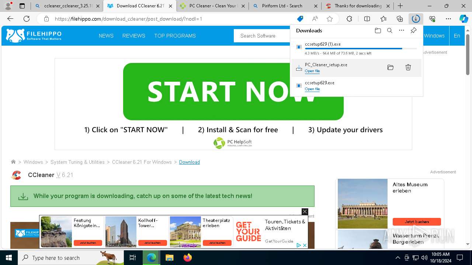Click the green START NOW button
This screenshot has width=472, height=265.
[233, 92]
